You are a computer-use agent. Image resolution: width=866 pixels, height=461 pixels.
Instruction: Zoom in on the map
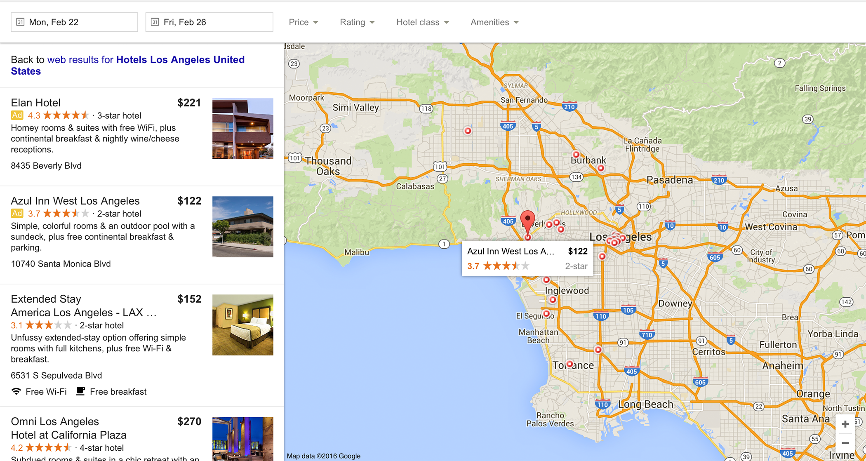(x=845, y=424)
